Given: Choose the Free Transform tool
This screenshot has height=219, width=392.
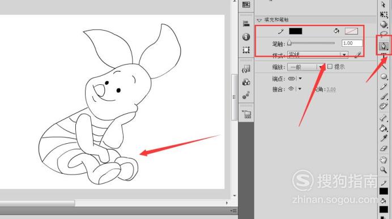Looking at the screenshot, I should [384, 15].
